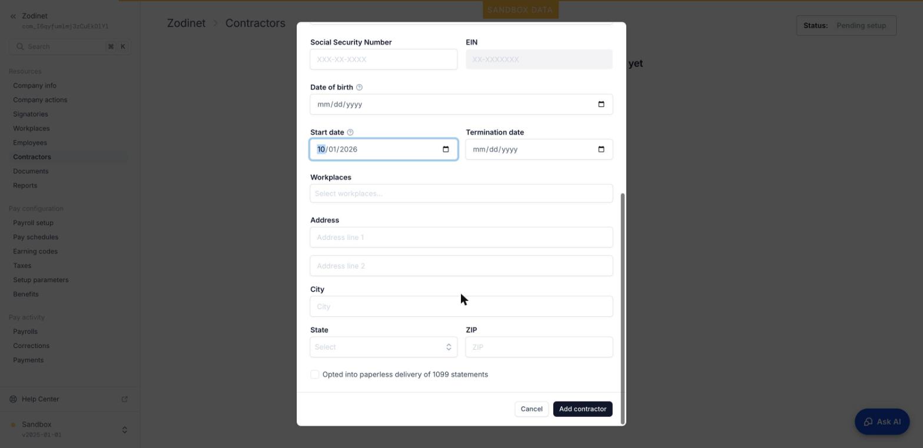Click the search magnifier icon
This screenshot has height=448, width=923.
coord(20,46)
